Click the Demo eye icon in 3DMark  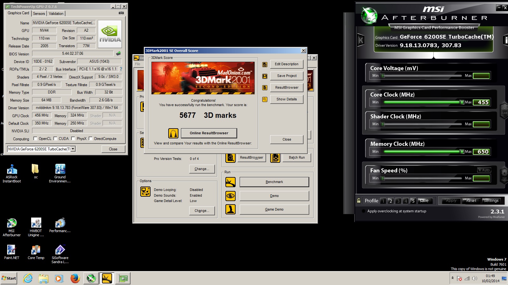231,196
